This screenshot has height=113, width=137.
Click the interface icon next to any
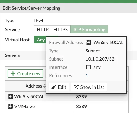[x=88, y=67]
